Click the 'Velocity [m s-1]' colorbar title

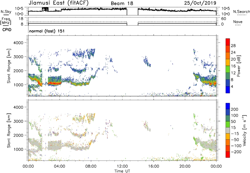244,130
